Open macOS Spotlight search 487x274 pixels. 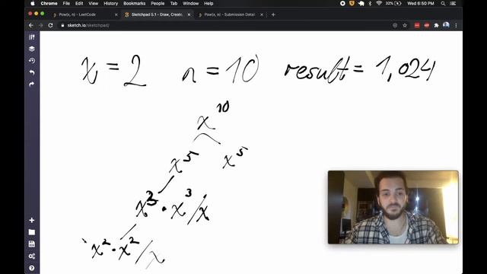[x=443, y=3]
